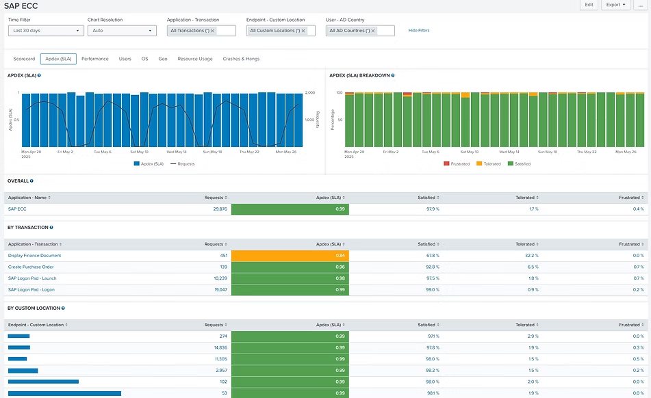
Task: Click help icon next to APDEX (SLA) BREAKDOWN
Action: pyautogui.click(x=392, y=75)
